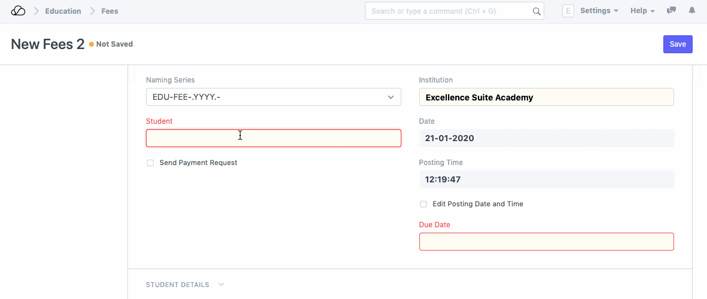Enable the Send Payment Request checkbox
This screenshot has height=299, width=707.
click(x=151, y=163)
